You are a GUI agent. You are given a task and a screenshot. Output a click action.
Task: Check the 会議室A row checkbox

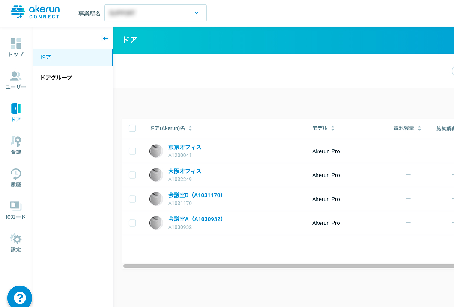tap(132, 223)
